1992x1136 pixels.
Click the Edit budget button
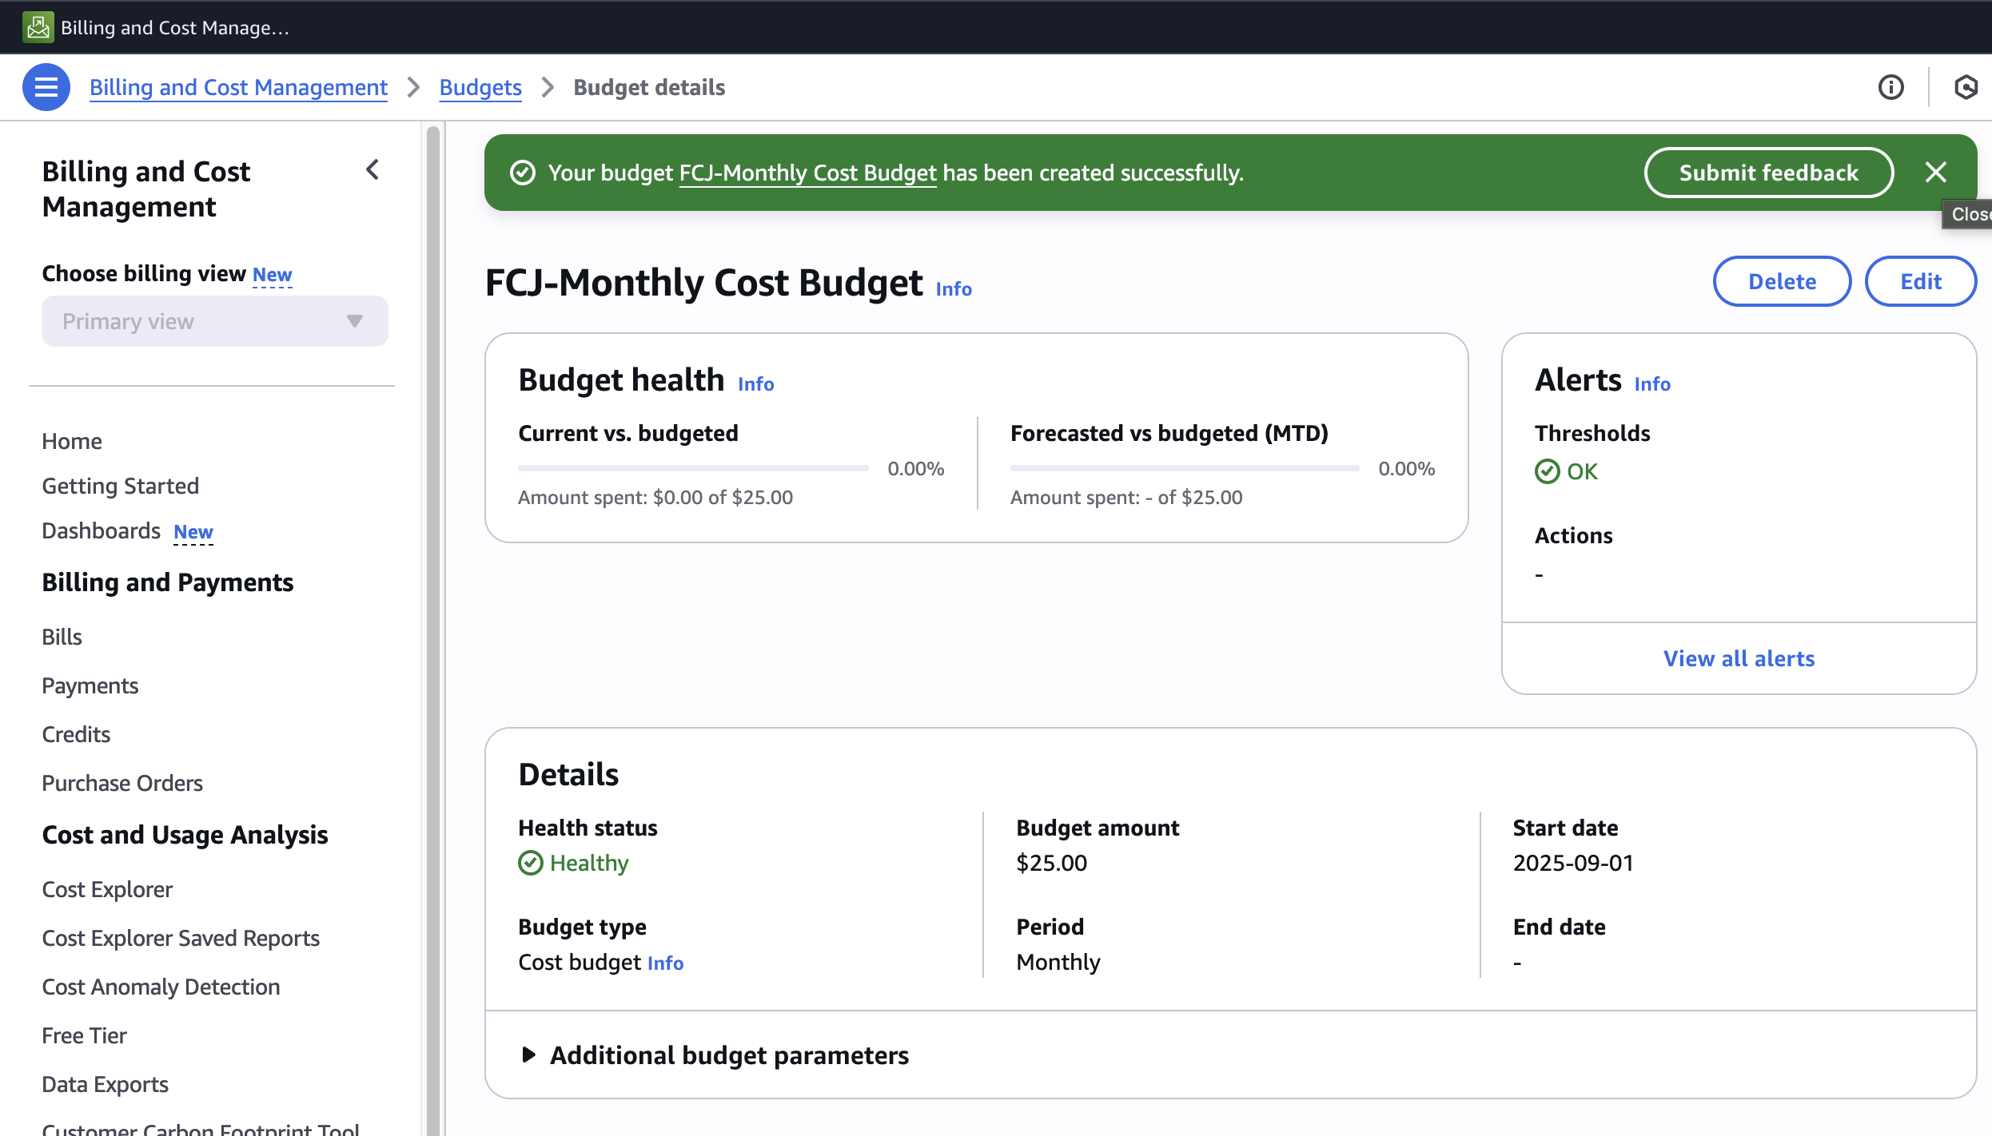(x=1920, y=281)
